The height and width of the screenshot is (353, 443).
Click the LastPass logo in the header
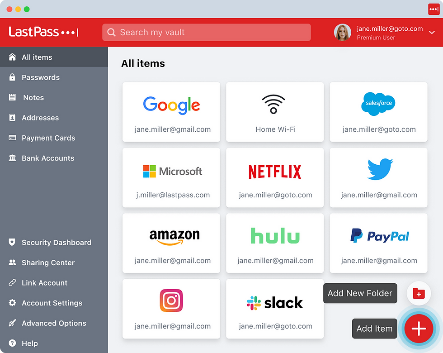[43, 32]
